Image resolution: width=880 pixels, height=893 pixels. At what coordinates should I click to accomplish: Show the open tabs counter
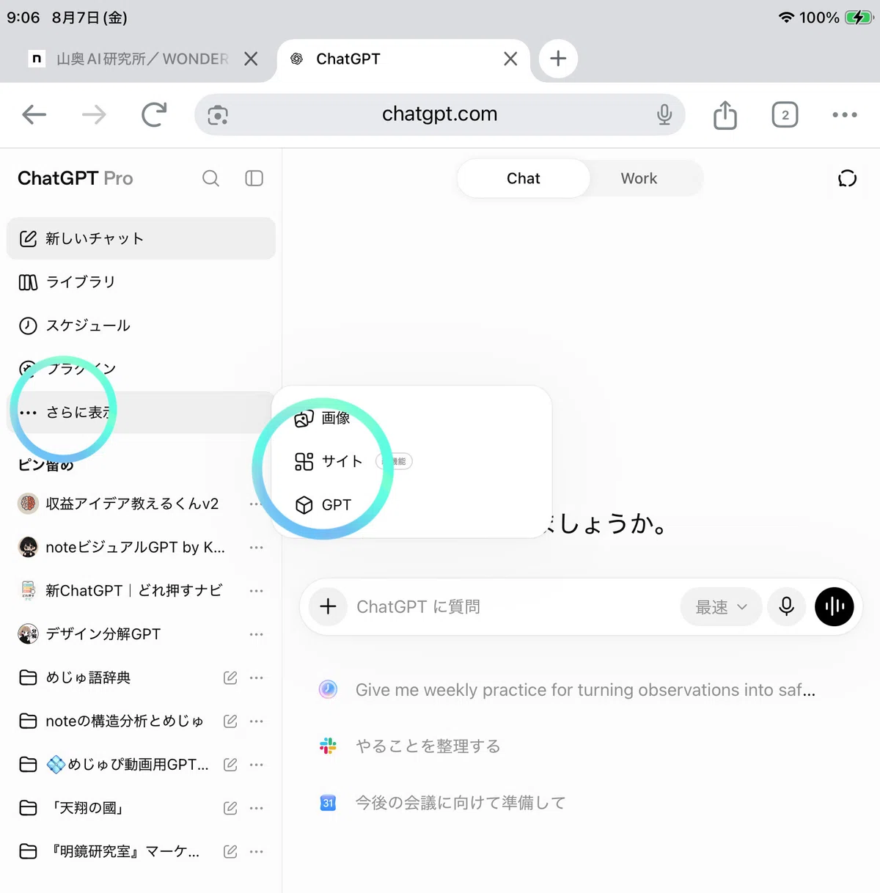(785, 114)
